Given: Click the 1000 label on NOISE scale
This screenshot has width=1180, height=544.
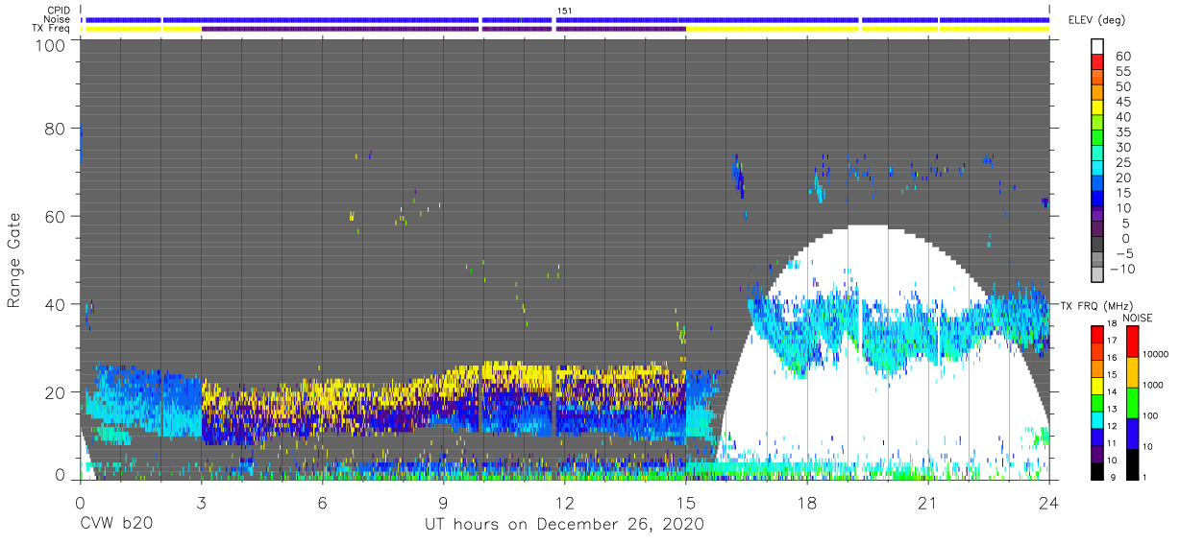Looking at the screenshot, I should tap(1153, 385).
